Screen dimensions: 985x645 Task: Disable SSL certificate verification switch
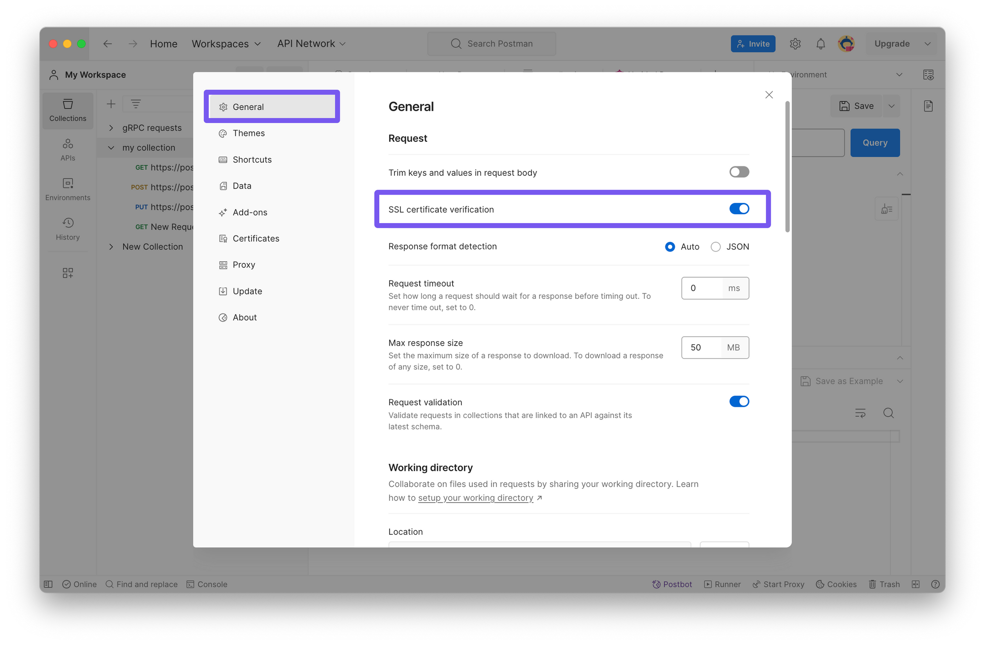click(739, 209)
